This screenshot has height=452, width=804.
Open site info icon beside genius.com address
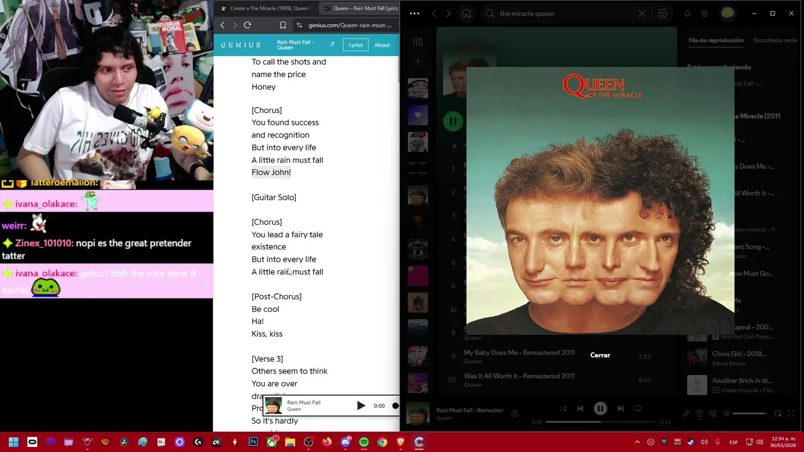[299, 25]
